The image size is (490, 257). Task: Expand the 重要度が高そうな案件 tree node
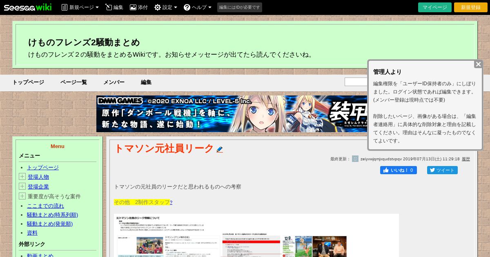22,196
